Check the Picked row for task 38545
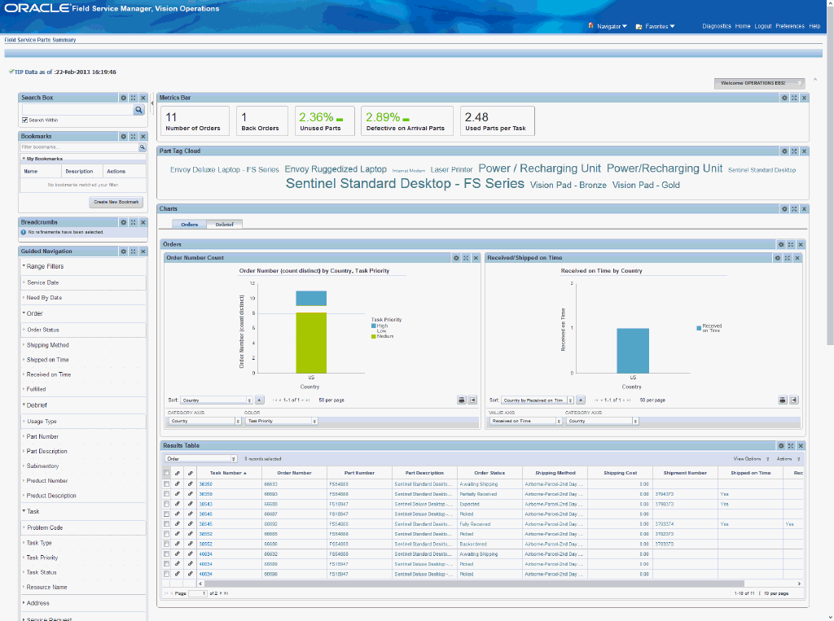 point(166,514)
